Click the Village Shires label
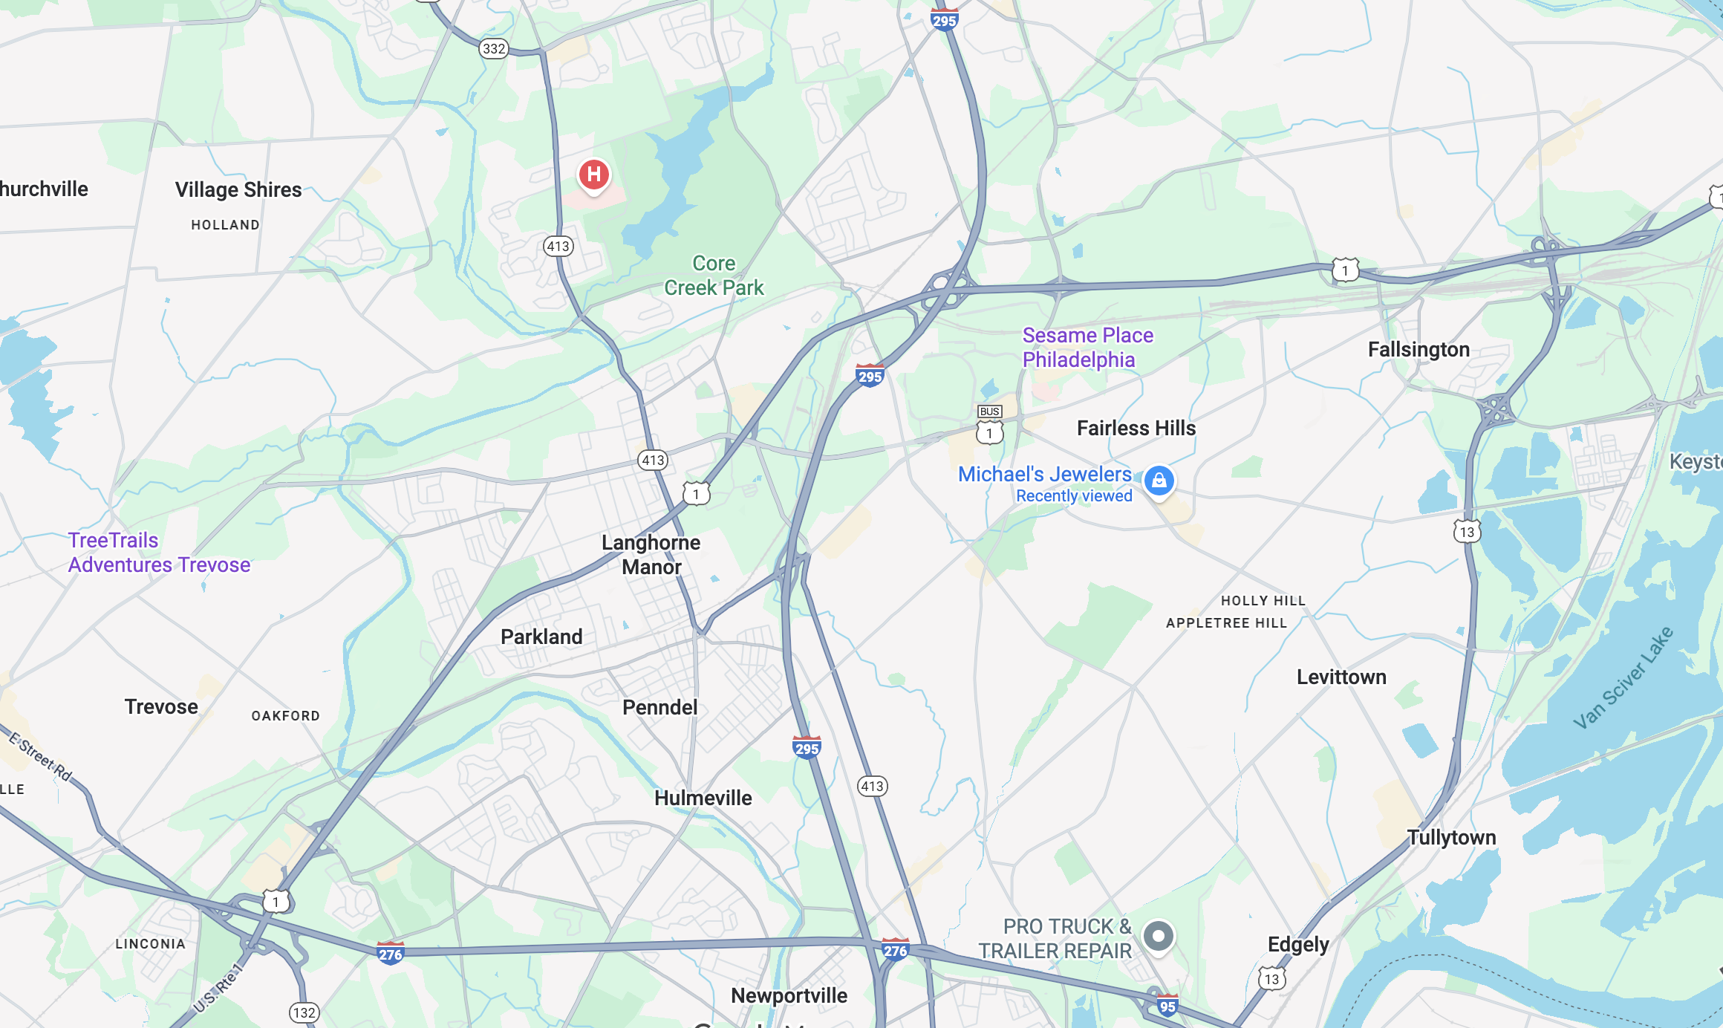 238,190
